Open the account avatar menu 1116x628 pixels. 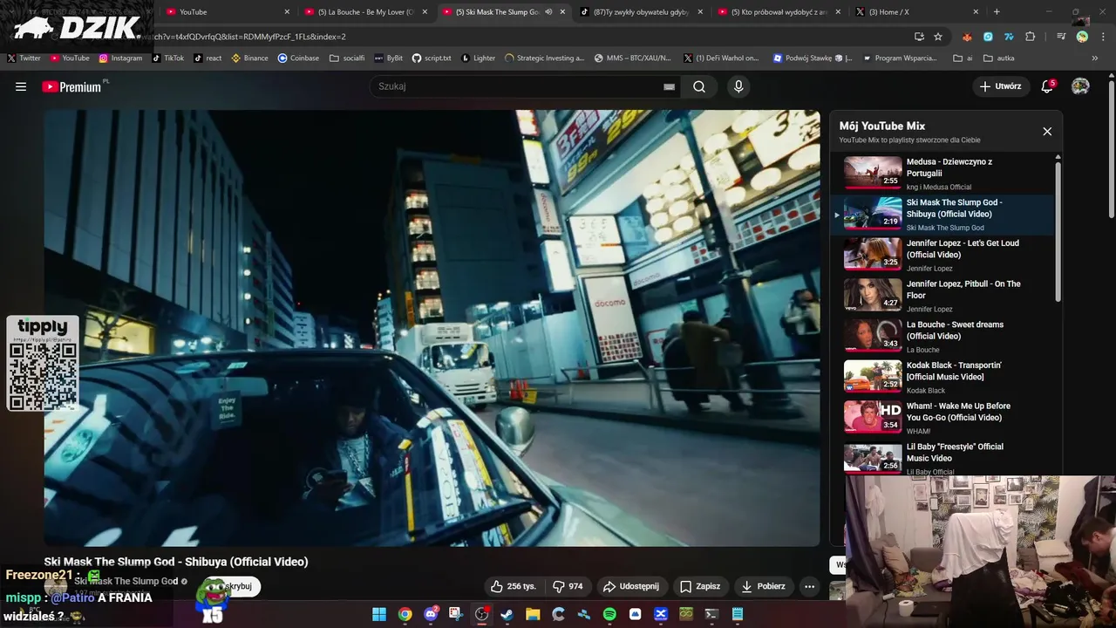pyautogui.click(x=1080, y=86)
